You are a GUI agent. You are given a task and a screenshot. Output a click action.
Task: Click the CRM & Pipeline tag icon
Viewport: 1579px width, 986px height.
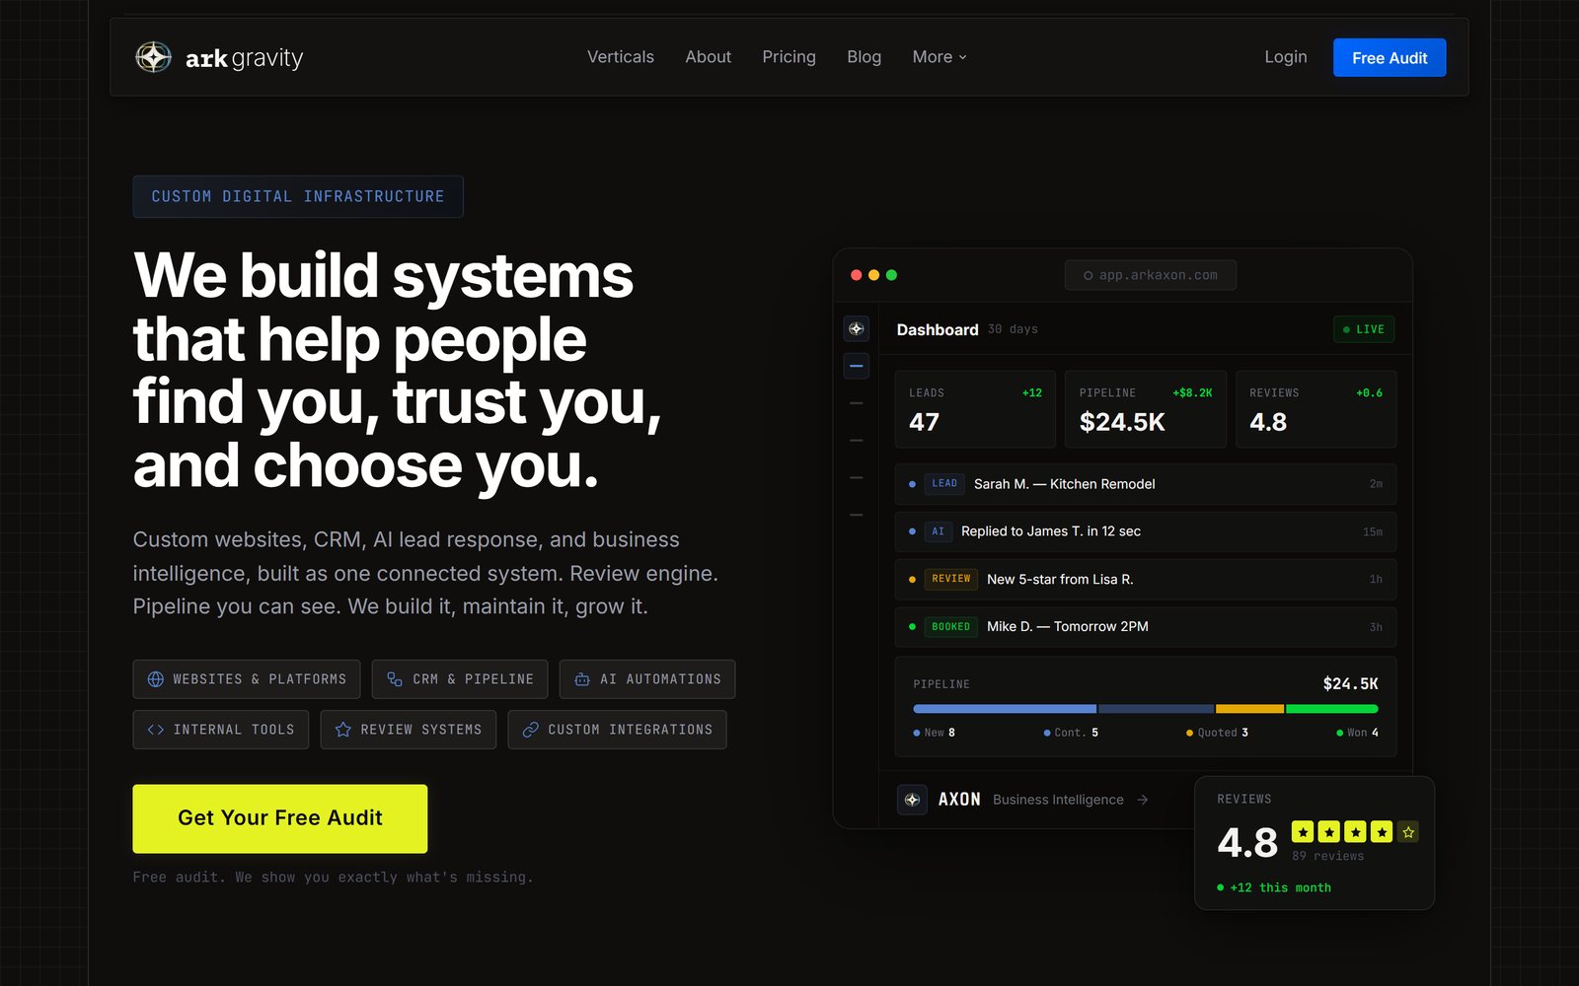tap(395, 679)
